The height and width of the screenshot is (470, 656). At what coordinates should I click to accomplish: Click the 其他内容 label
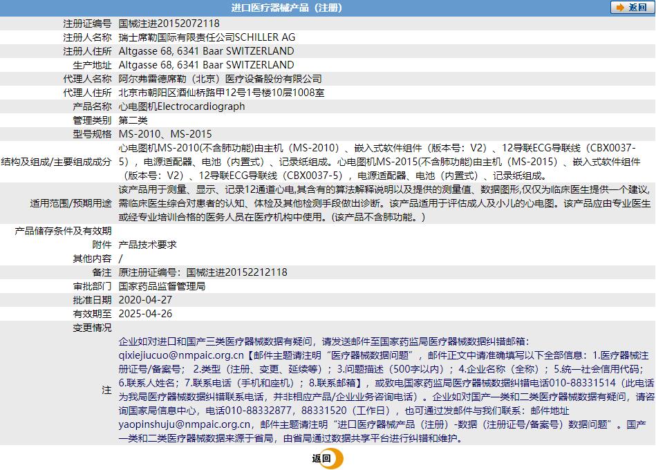93,258
